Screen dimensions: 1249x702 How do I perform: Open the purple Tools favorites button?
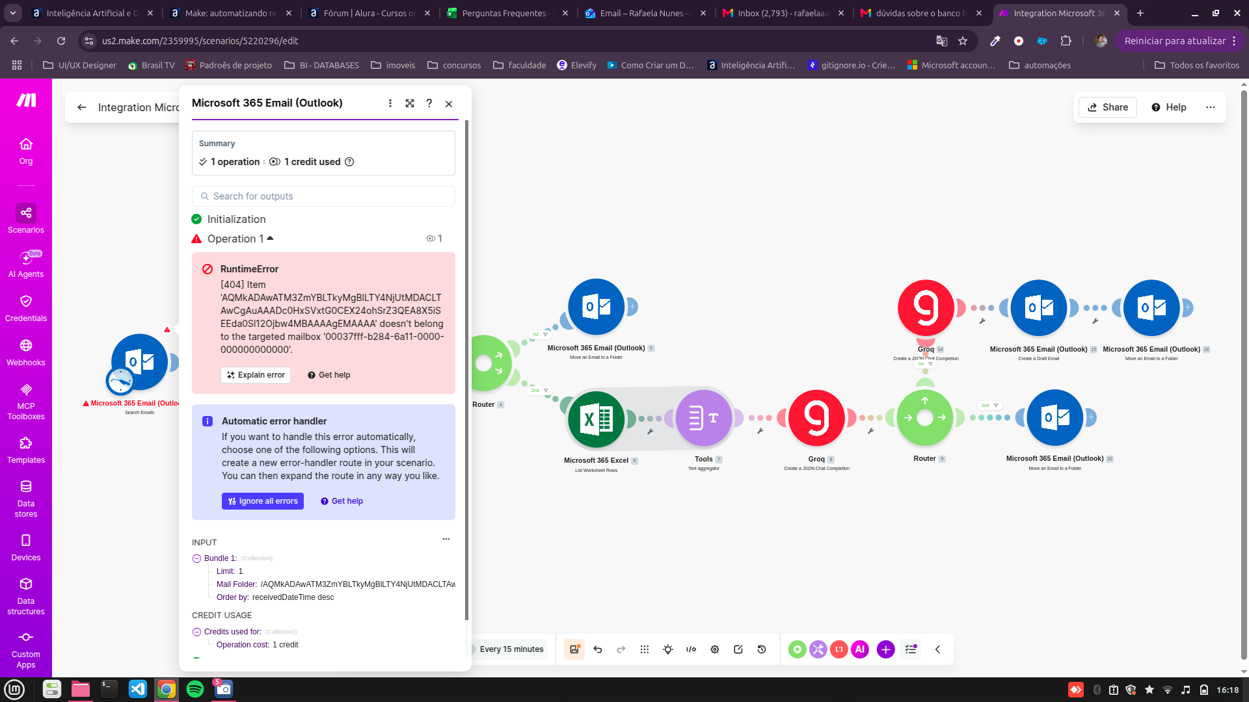[x=818, y=649]
